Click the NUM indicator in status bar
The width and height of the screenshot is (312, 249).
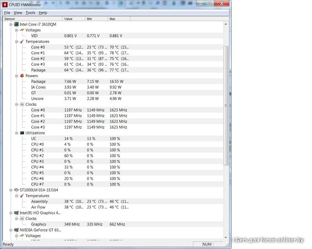tap(207, 244)
